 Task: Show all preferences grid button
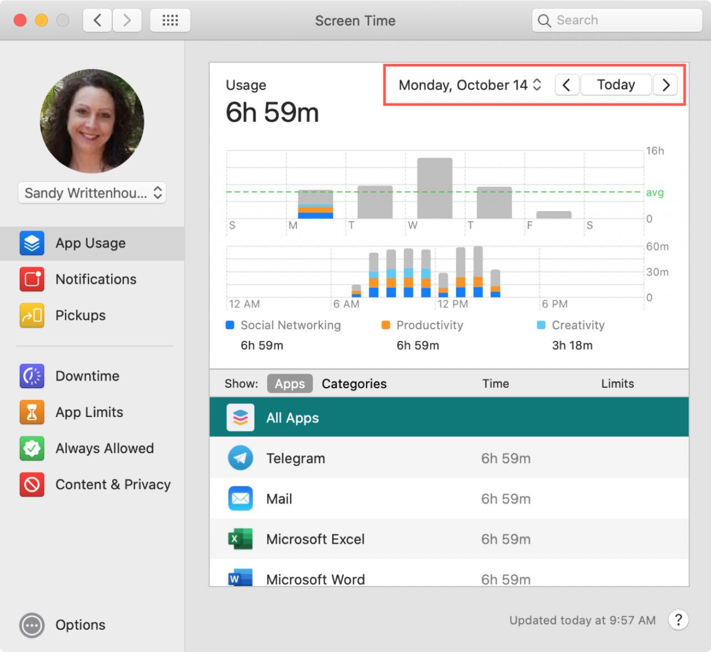click(170, 21)
